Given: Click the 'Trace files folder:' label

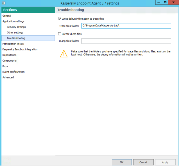Looking at the screenshot, I should [x=69, y=26].
